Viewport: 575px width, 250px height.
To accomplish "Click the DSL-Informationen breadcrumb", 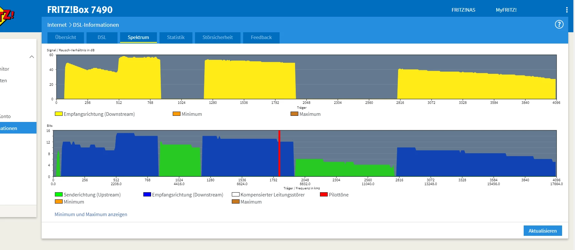I will 96,25.
